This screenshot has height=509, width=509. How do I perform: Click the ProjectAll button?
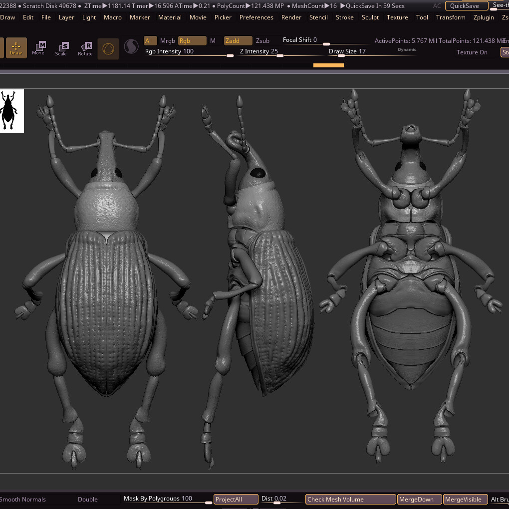tap(236, 499)
